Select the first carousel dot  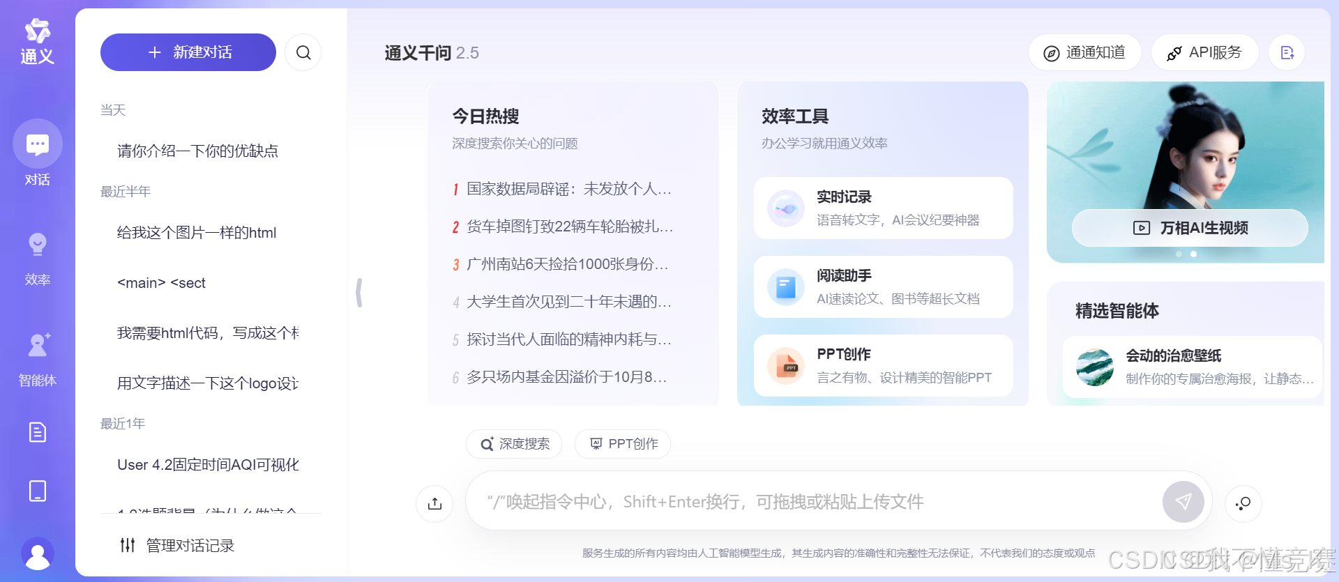tap(1179, 254)
